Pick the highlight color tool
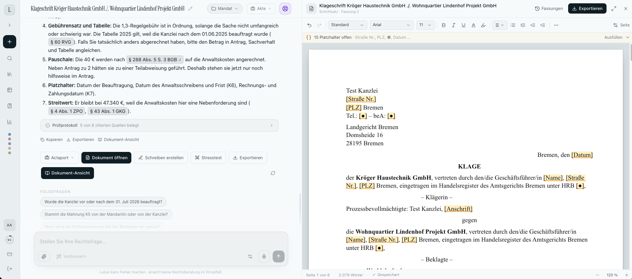 483,25
